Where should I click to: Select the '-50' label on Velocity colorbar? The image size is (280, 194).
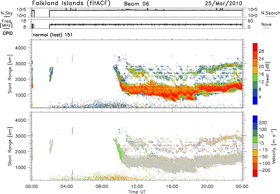click(x=264, y=157)
